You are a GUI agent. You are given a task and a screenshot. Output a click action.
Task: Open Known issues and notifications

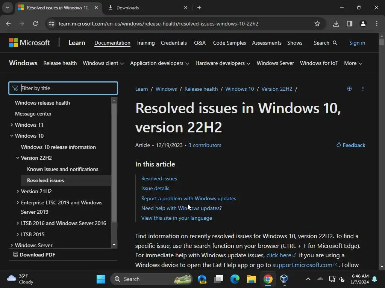coord(63,169)
